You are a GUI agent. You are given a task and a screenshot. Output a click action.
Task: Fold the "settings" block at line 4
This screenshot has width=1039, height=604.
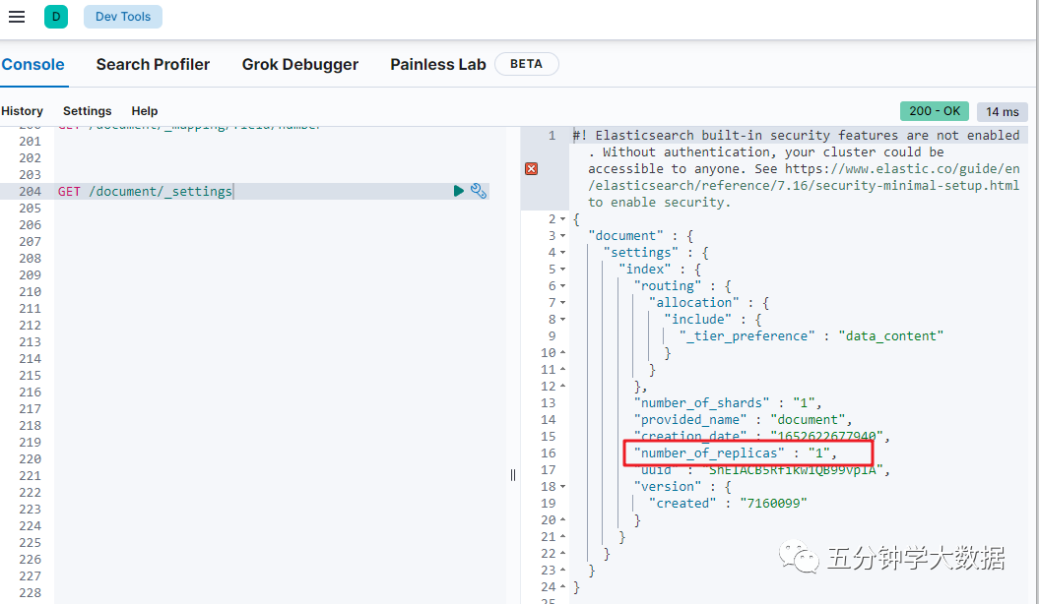pyautogui.click(x=562, y=253)
